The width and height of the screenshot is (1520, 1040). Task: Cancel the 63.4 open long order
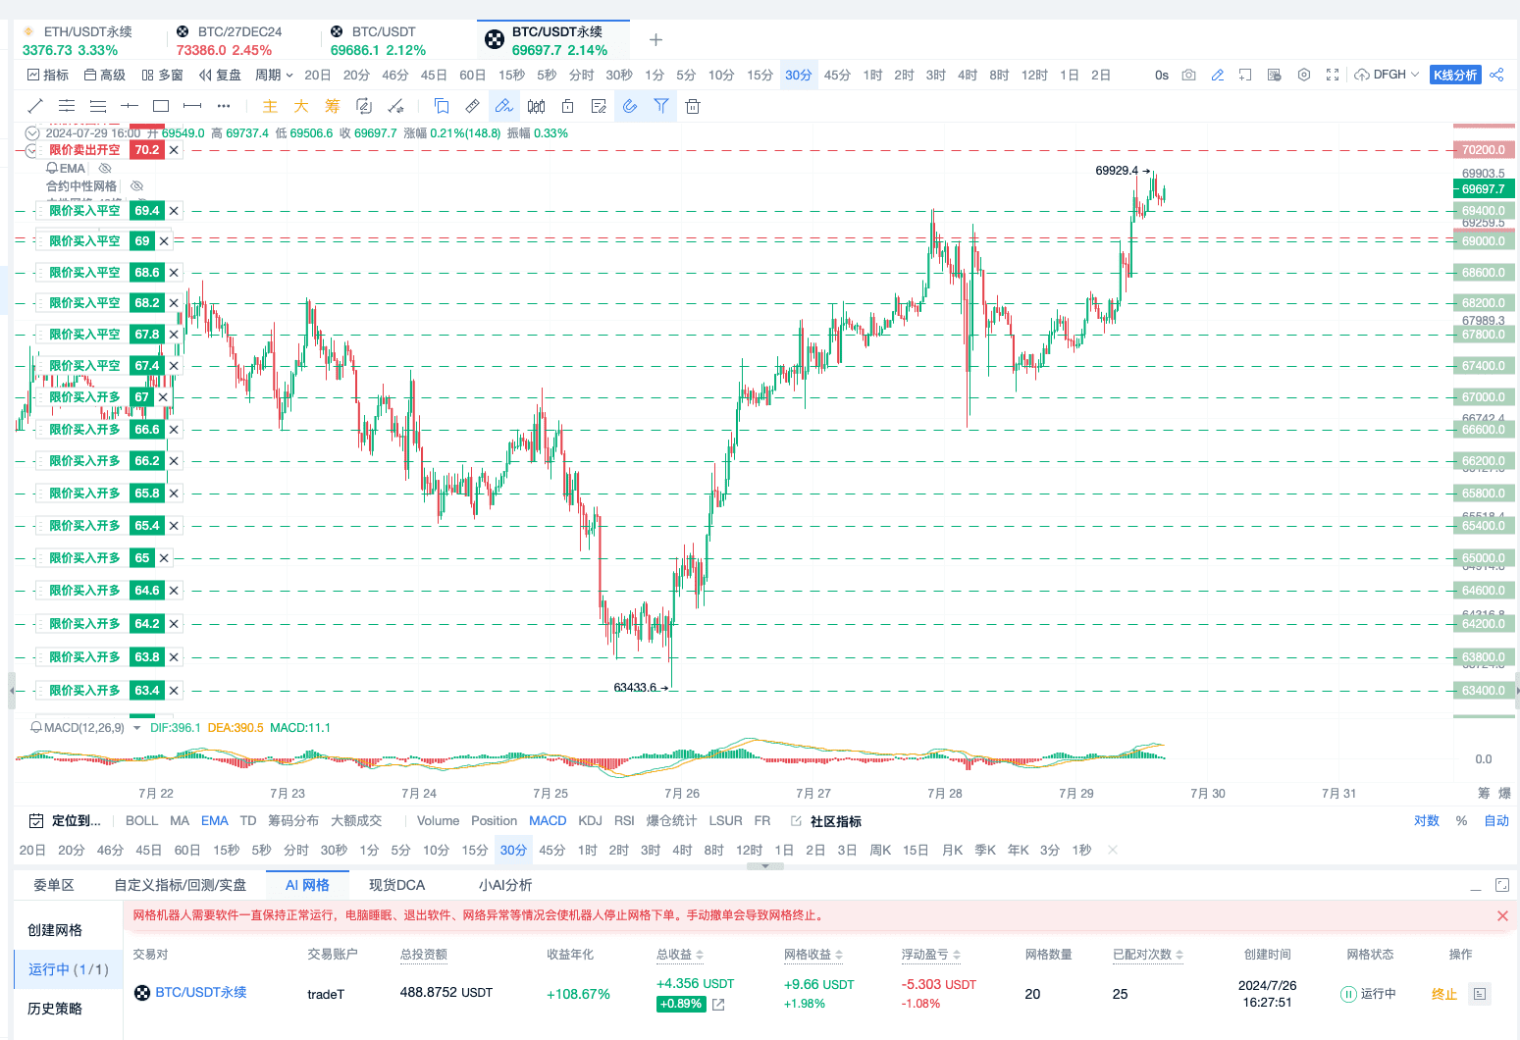174,691
